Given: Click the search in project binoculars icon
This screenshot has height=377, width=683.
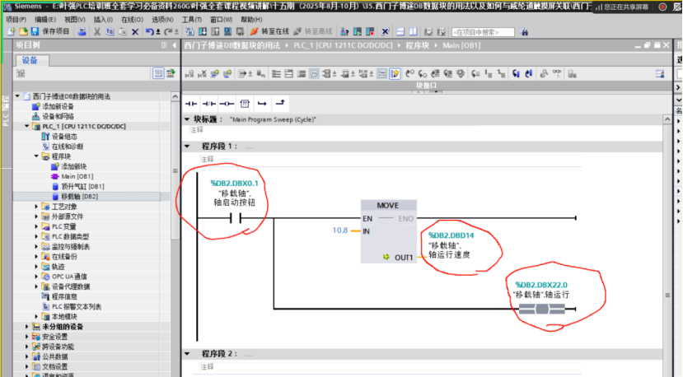Looking at the screenshot, I should tap(524, 32).
